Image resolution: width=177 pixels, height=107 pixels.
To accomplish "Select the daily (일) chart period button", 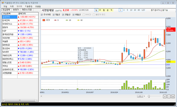I will pyautogui.click(x=96, y=10).
